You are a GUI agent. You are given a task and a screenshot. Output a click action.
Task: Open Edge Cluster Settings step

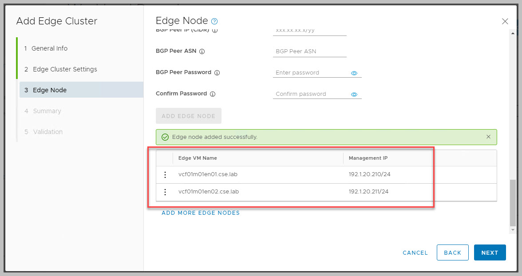(65, 69)
